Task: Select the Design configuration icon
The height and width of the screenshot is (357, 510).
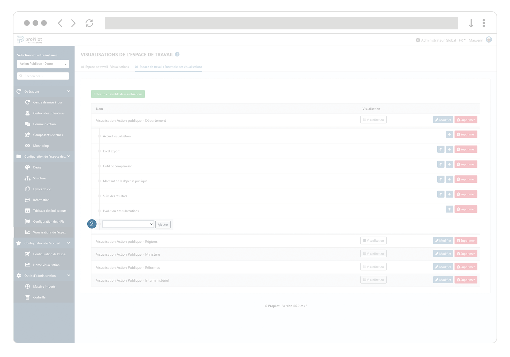Action: (28, 167)
